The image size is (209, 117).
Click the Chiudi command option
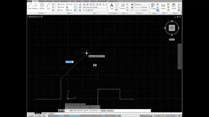(104, 110)
